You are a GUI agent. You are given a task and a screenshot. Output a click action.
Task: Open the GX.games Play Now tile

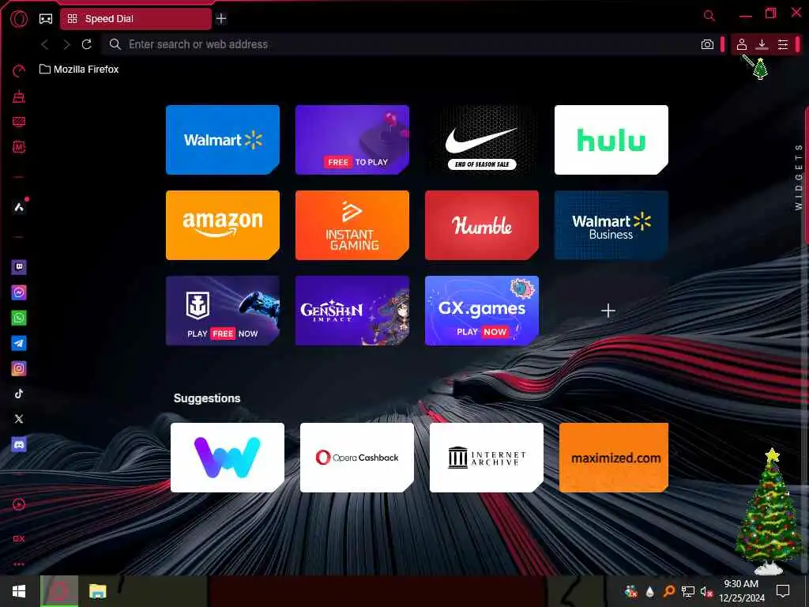point(481,310)
